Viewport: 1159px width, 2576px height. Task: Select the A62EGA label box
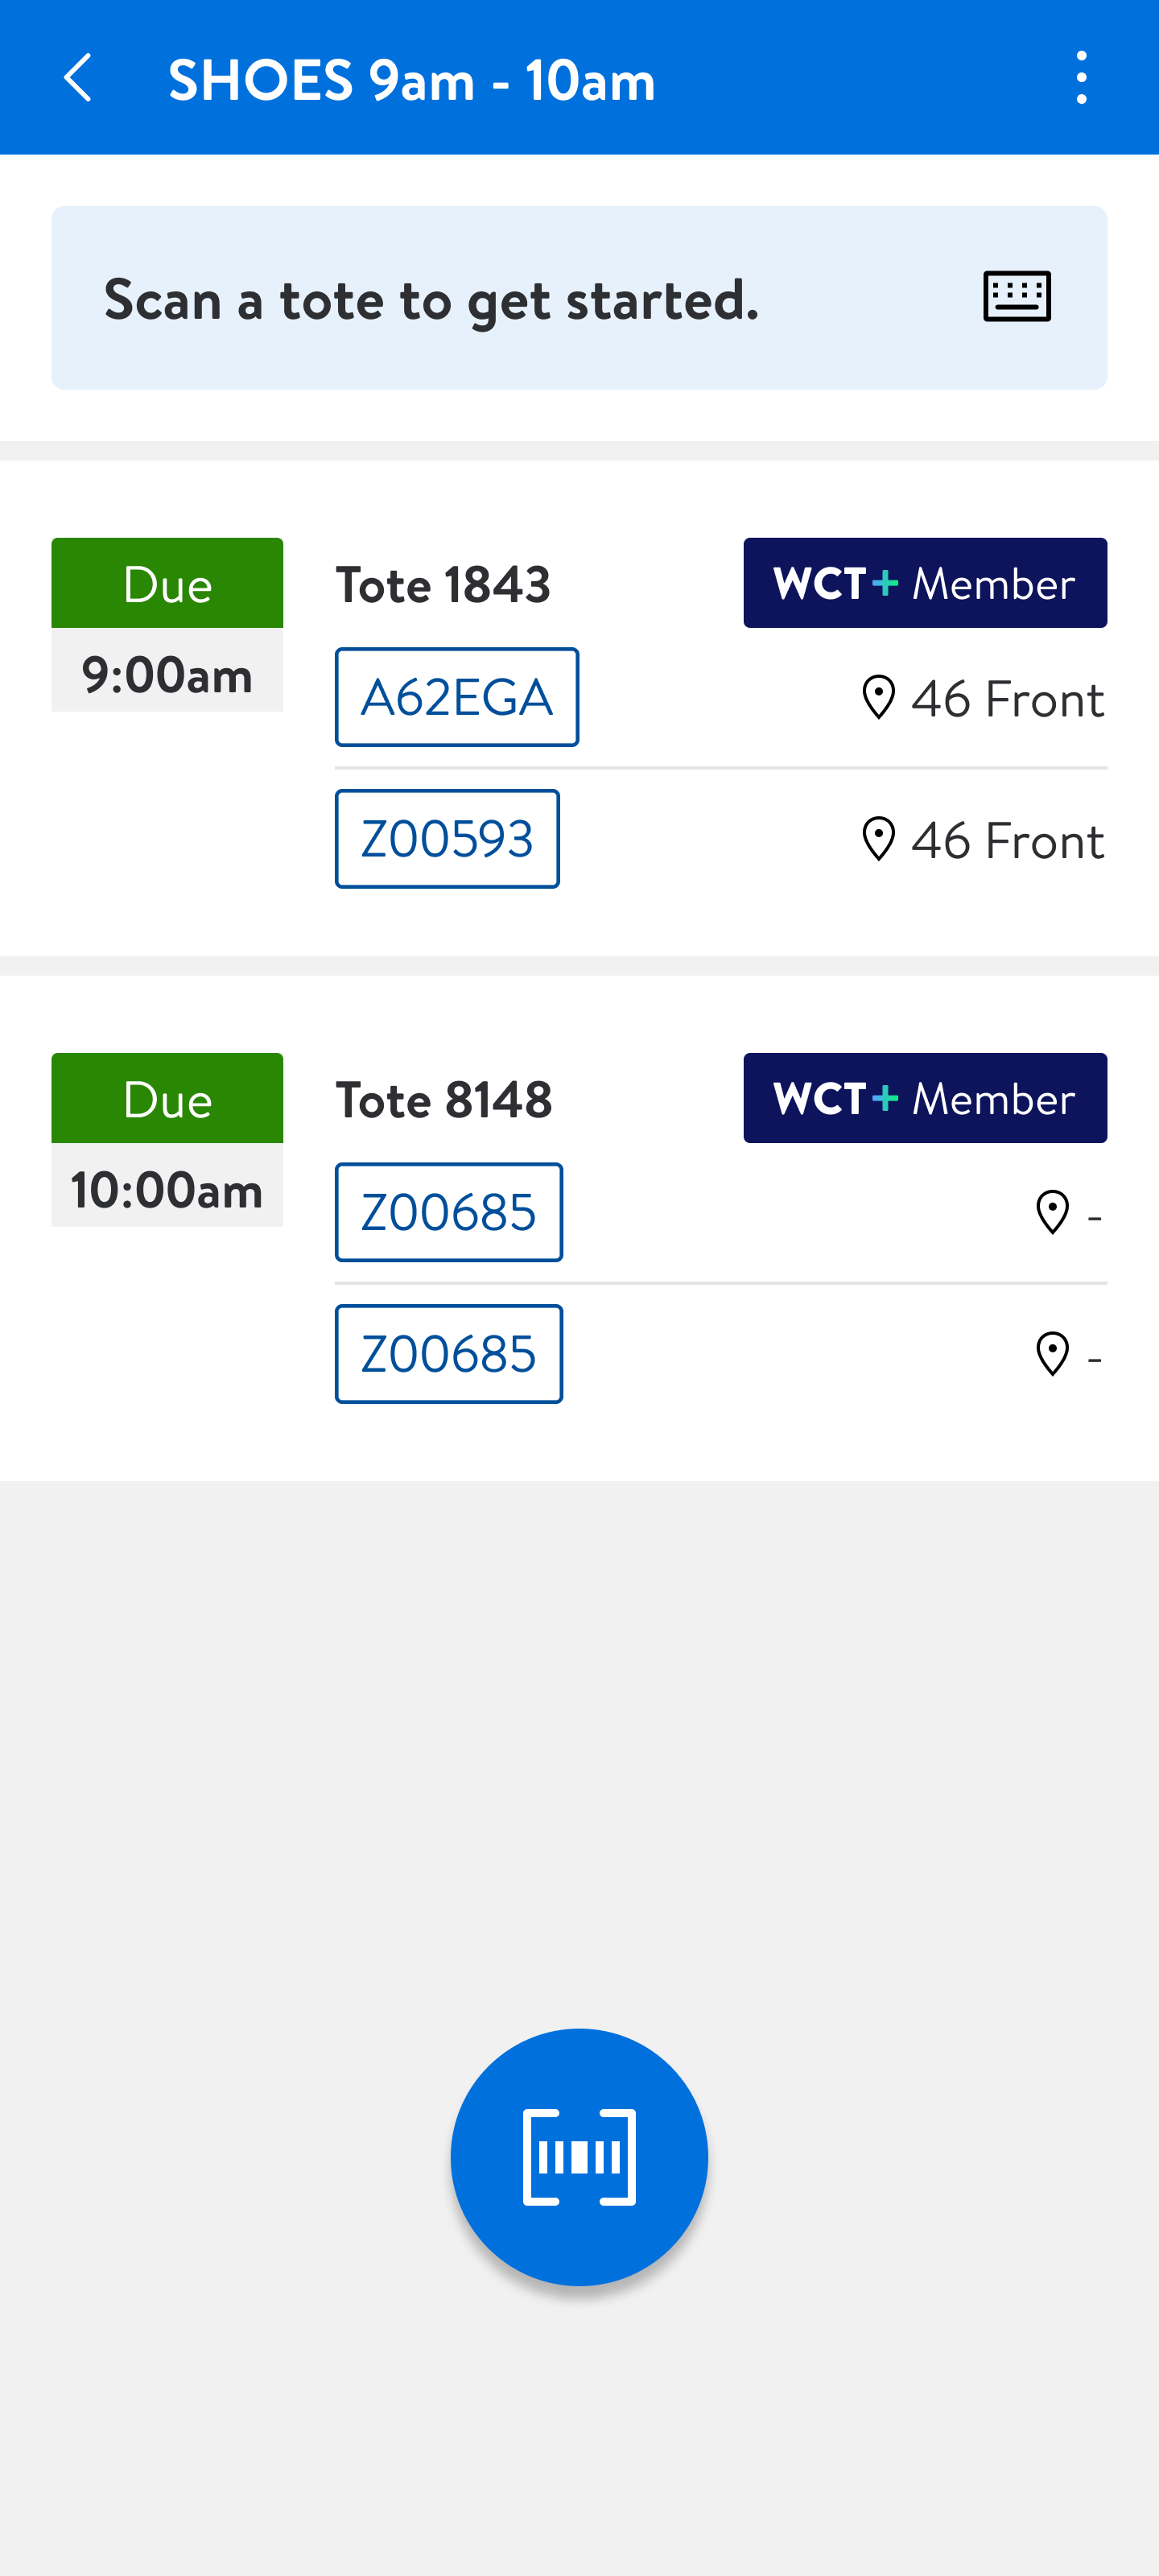[456, 697]
